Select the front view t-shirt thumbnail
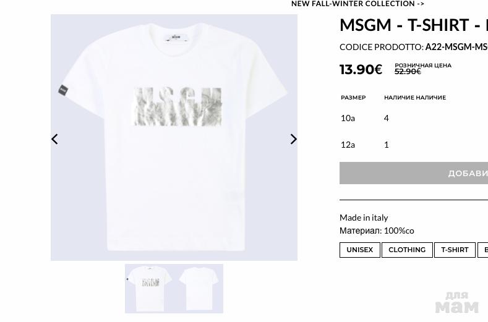 coord(150,289)
